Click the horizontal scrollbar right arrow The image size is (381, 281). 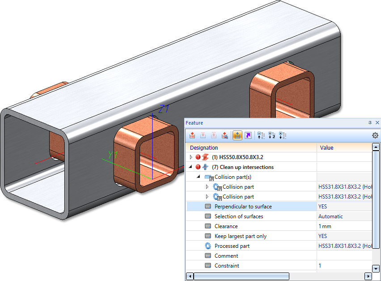click(x=368, y=276)
